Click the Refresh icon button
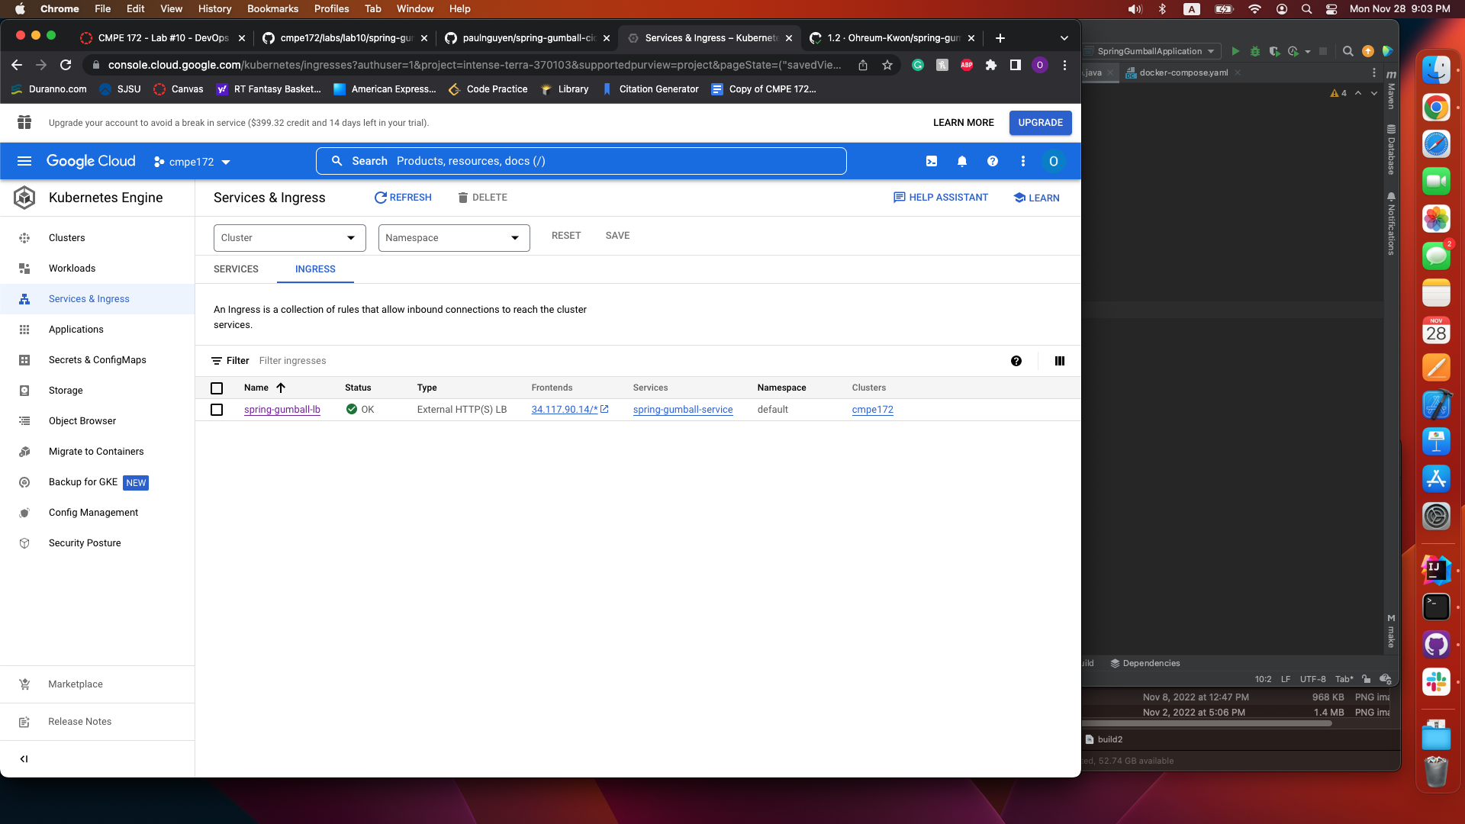 (403, 198)
